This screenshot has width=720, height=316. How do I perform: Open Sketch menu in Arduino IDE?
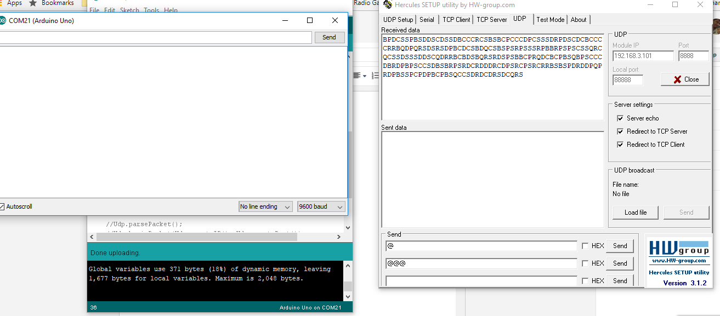(x=129, y=10)
